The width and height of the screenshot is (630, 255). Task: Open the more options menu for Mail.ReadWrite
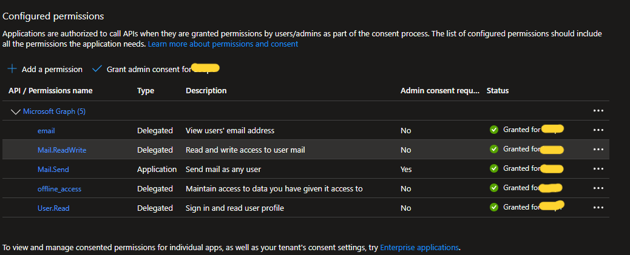click(x=598, y=150)
